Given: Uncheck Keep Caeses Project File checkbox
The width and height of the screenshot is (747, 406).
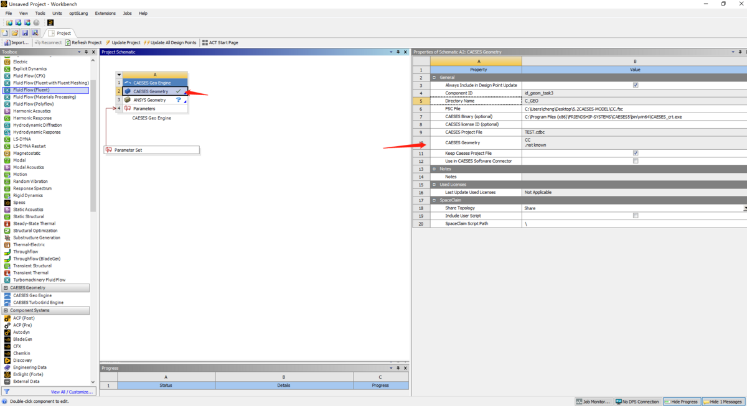Looking at the screenshot, I should (x=636, y=153).
